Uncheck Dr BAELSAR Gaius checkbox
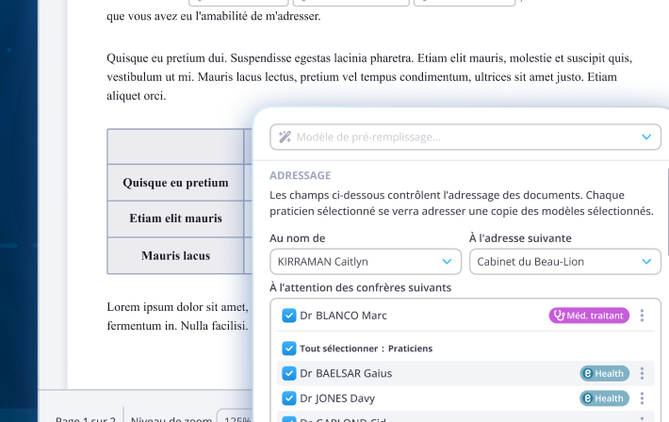 [x=289, y=373]
